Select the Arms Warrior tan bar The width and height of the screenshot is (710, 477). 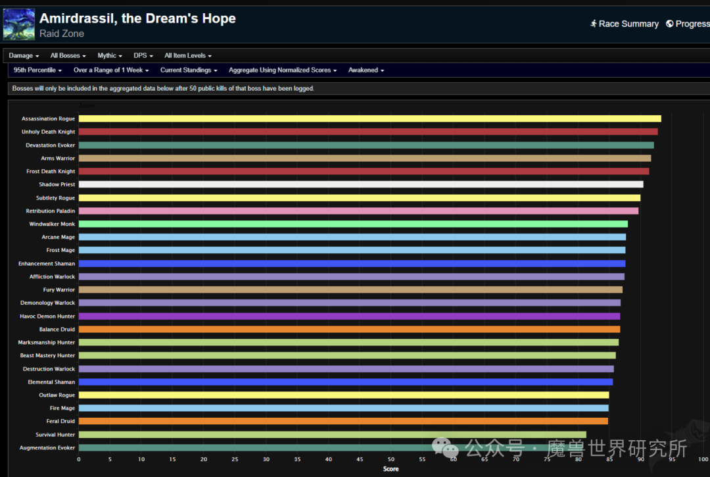tap(365, 158)
